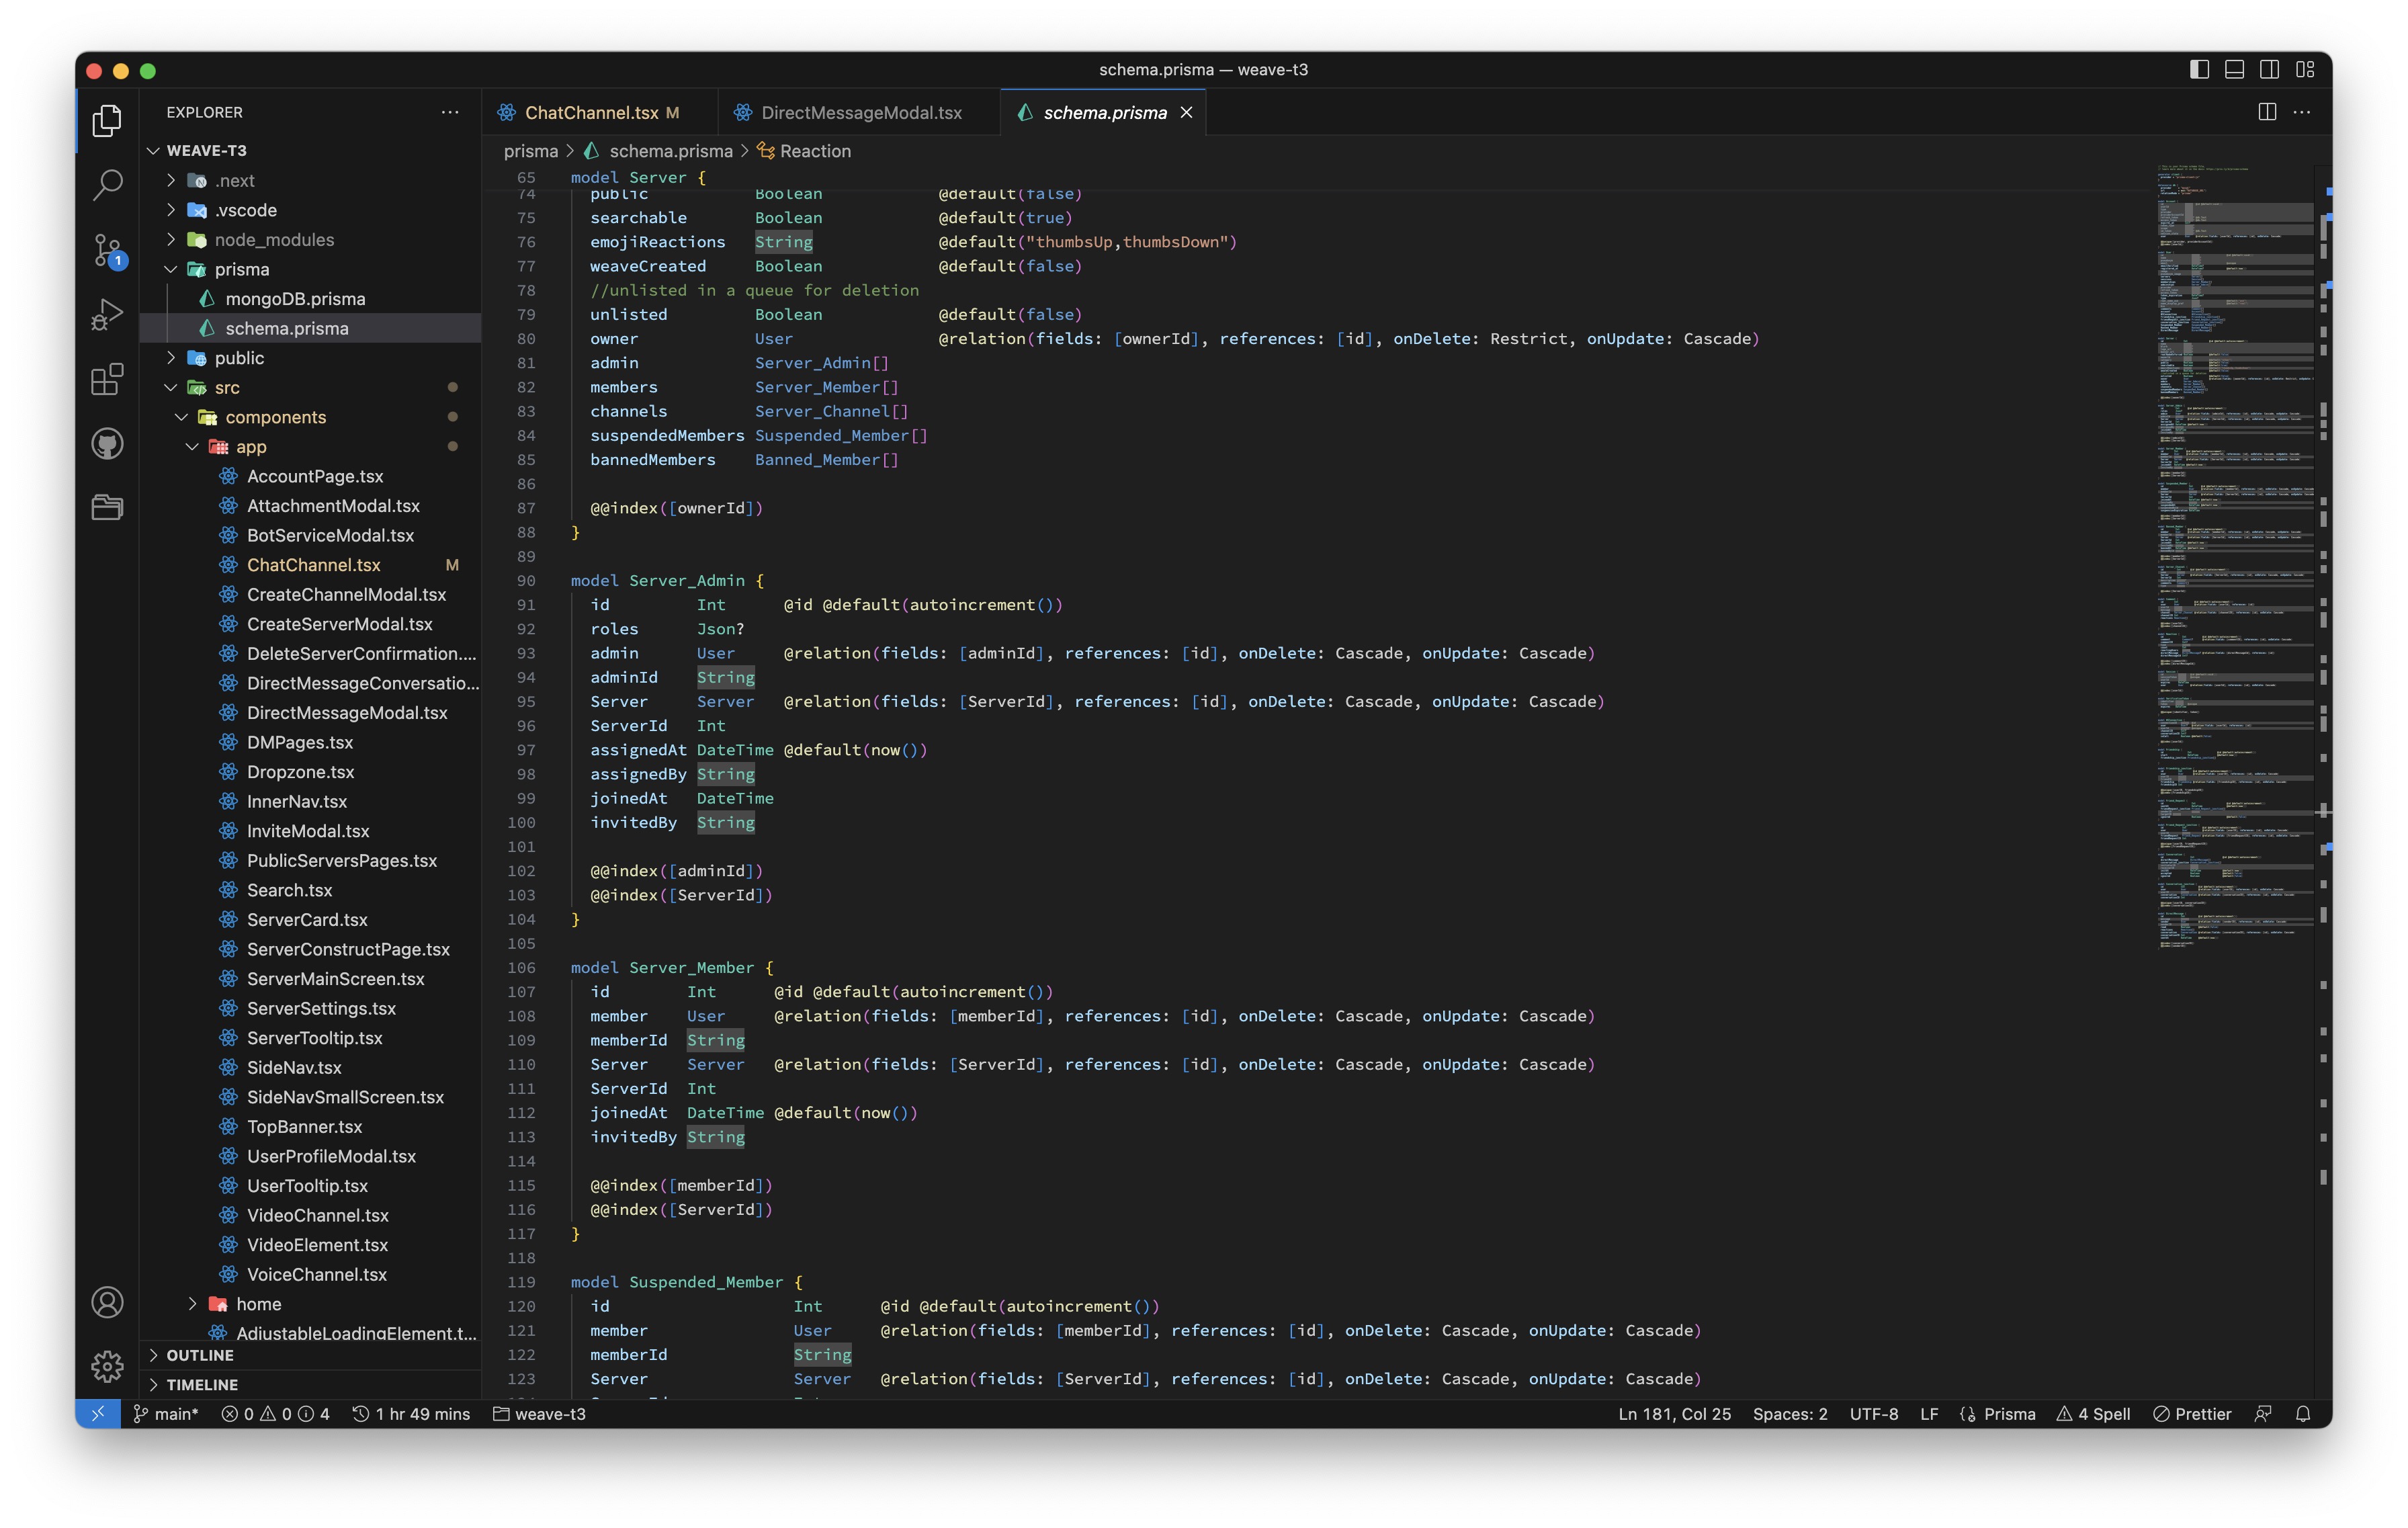2408x1528 pixels.
Task: Switch to ChatChannel.tsx tab
Action: click(x=591, y=113)
